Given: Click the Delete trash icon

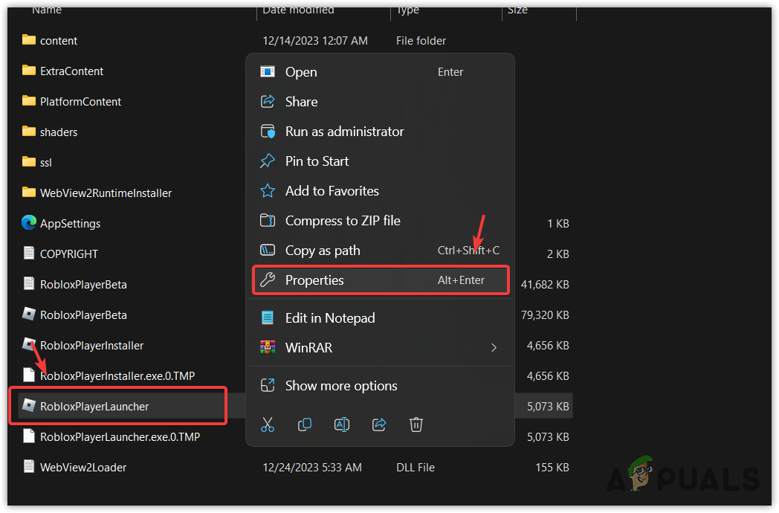Looking at the screenshot, I should click(x=416, y=425).
